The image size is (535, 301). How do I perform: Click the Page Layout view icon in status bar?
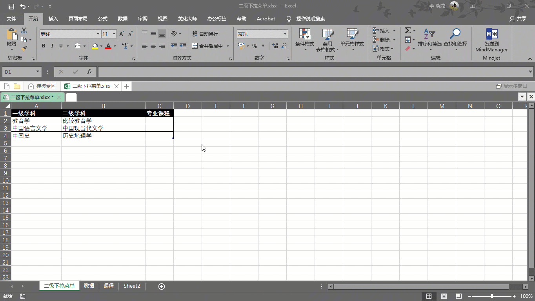click(444, 296)
